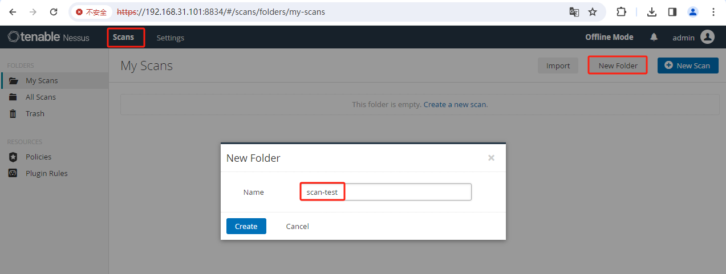The width and height of the screenshot is (726, 274).
Task: Open Chrome three-dot menu
Action: (713, 11)
